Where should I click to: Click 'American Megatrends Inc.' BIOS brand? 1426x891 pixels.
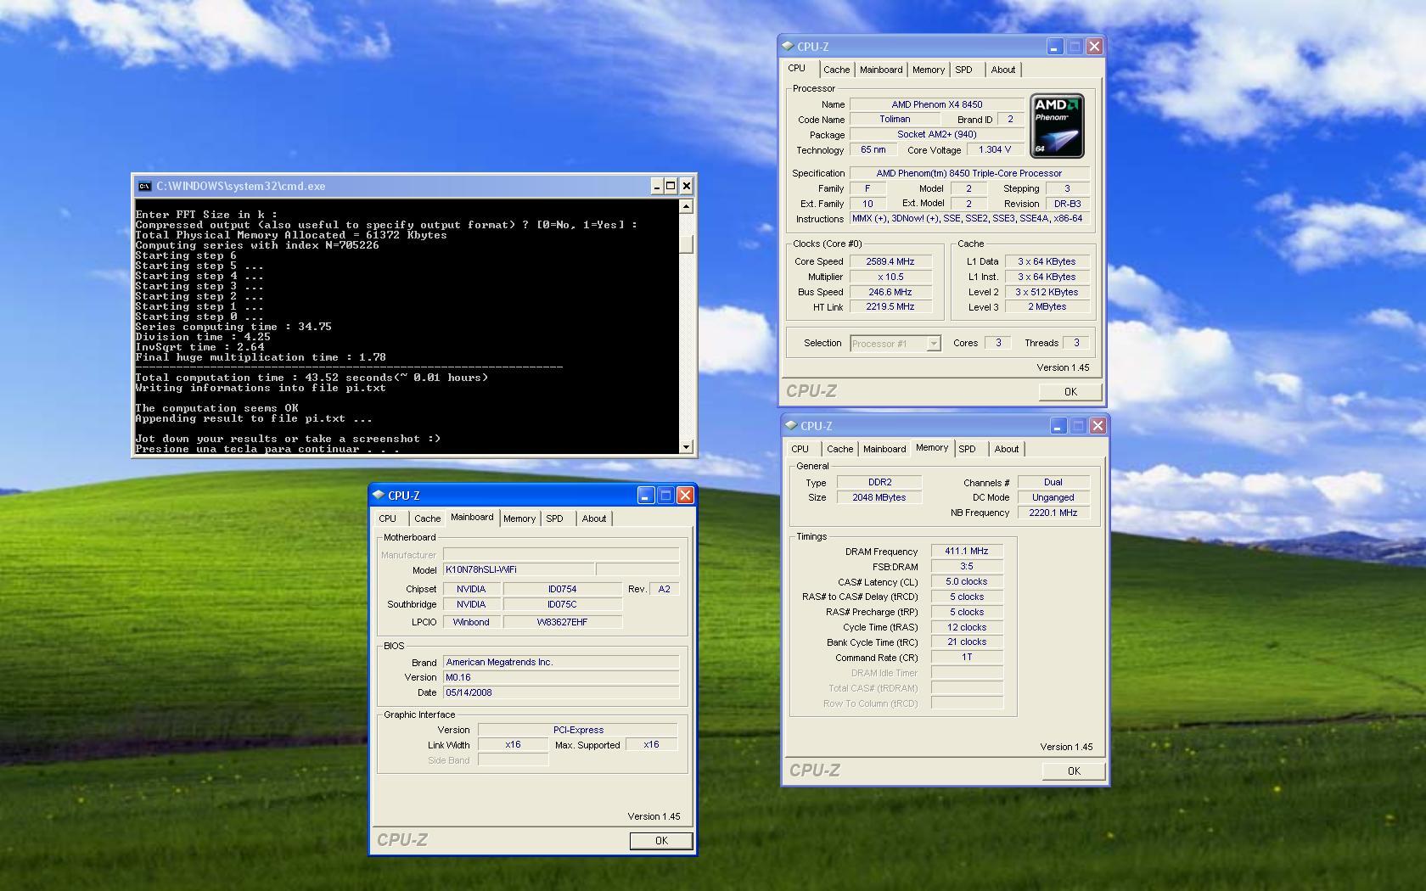click(x=561, y=662)
